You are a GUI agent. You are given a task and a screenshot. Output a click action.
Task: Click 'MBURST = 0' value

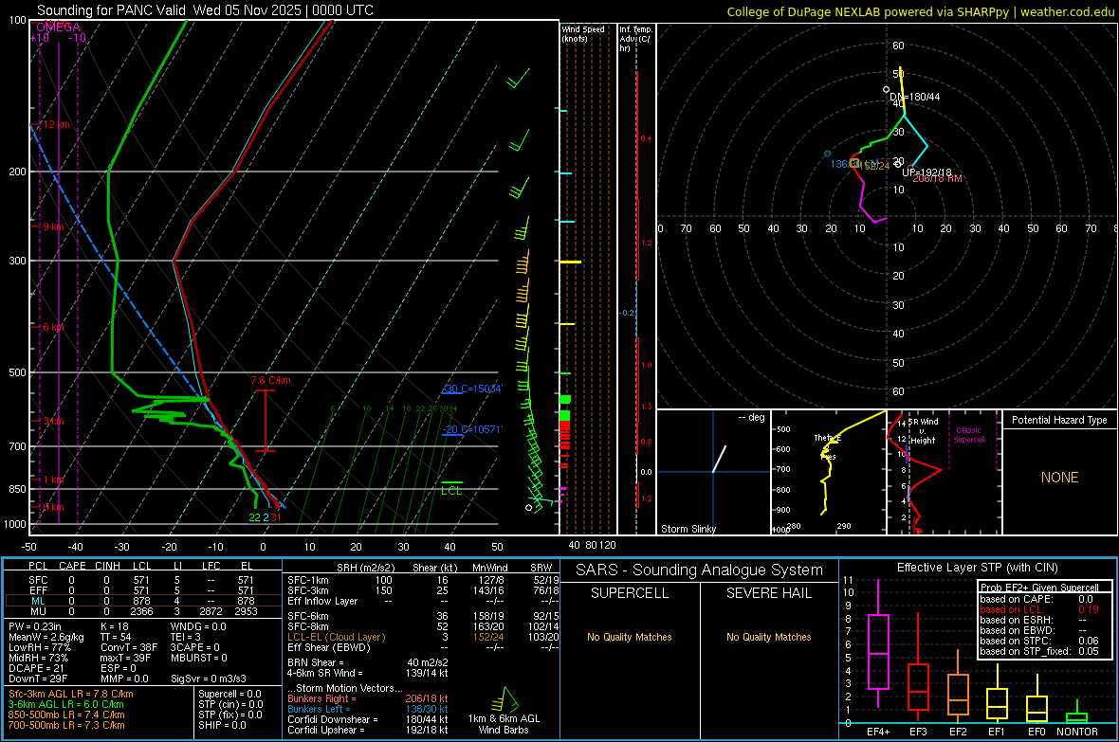tap(199, 658)
